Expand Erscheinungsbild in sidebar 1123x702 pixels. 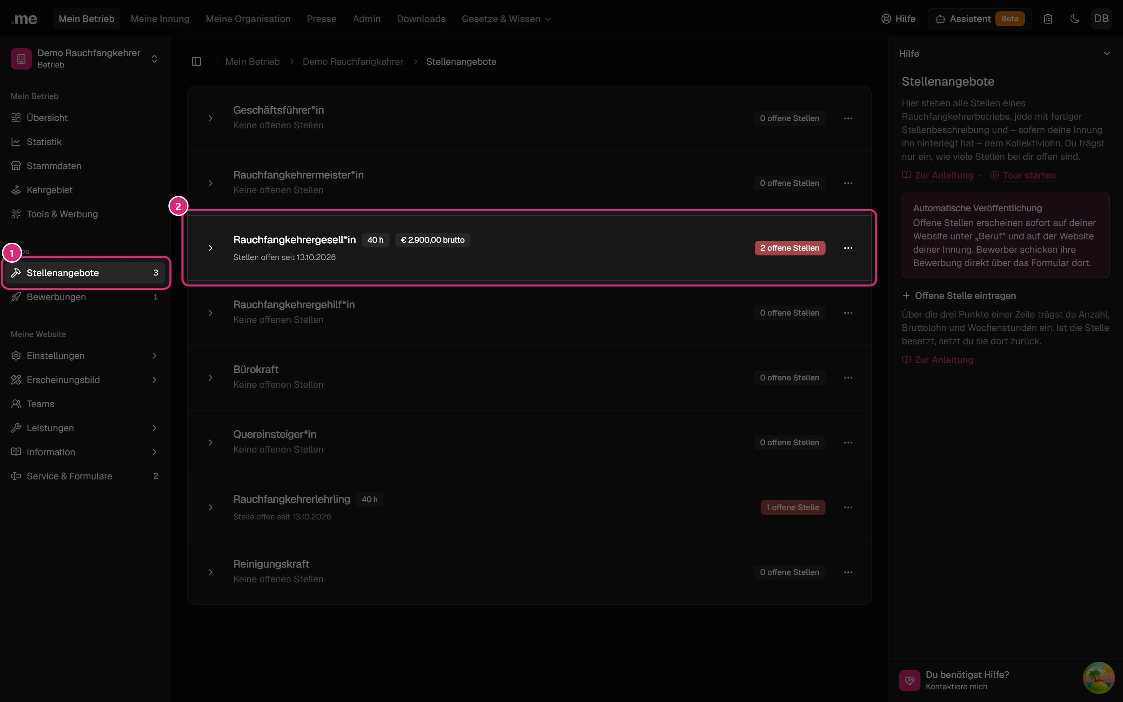tap(86, 380)
